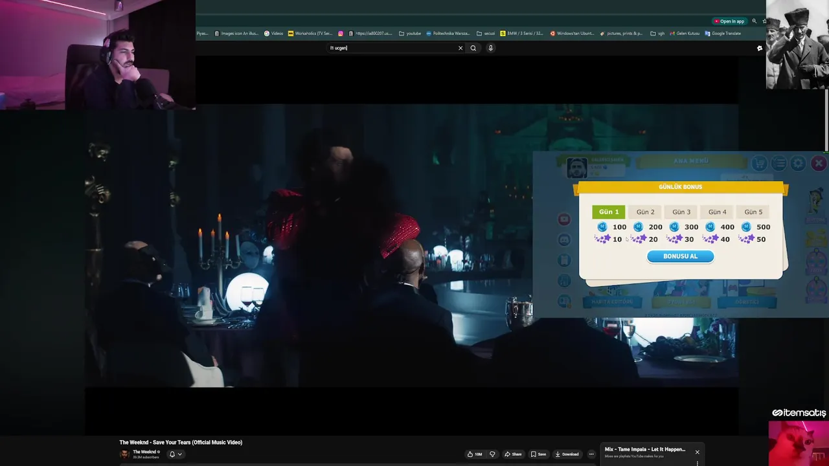This screenshot has height=466, width=829.
Task: Select the Gün 3 bonus tab
Action: [681, 212]
